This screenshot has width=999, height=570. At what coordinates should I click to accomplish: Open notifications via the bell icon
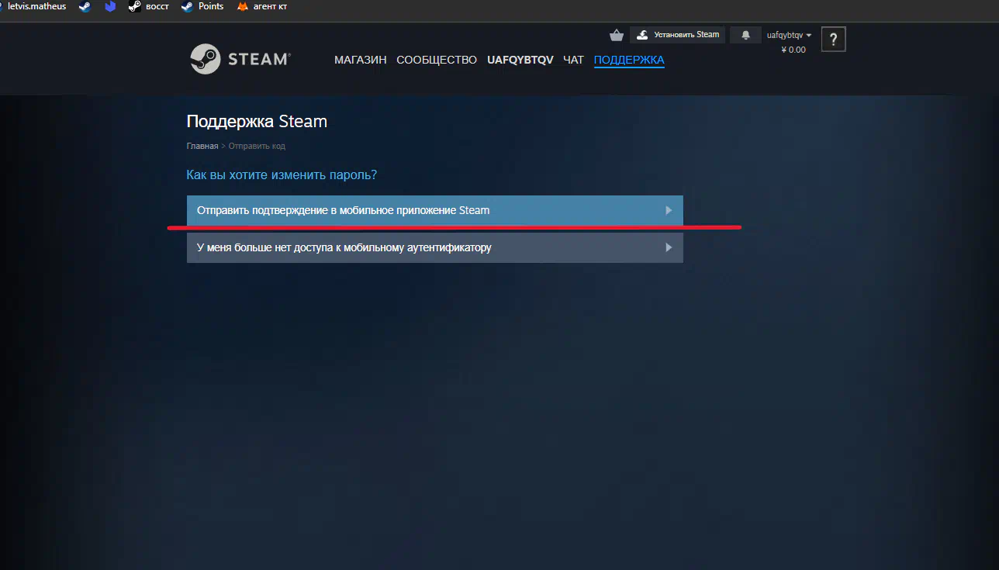pos(746,35)
